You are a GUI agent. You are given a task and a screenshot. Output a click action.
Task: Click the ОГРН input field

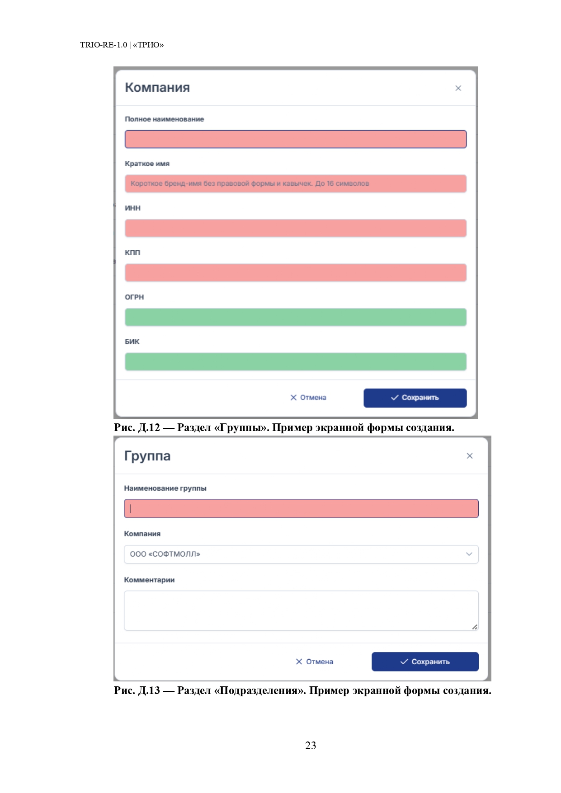[295, 317]
